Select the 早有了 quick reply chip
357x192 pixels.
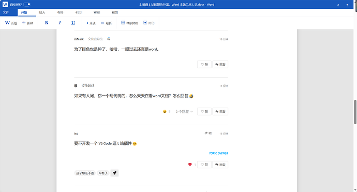pyautogui.click(x=103, y=173)
